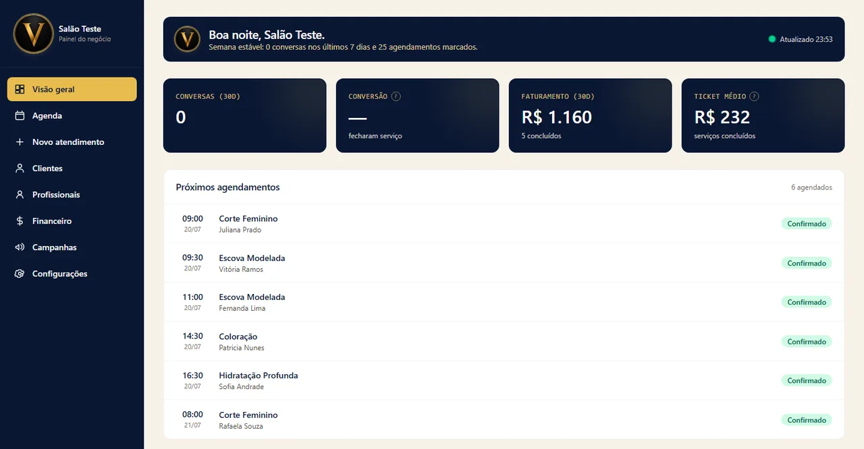Click the Confirmado badge for Vitória Ramos
The width and height of the screenshot is (864, 449).
tap(807, 263)
